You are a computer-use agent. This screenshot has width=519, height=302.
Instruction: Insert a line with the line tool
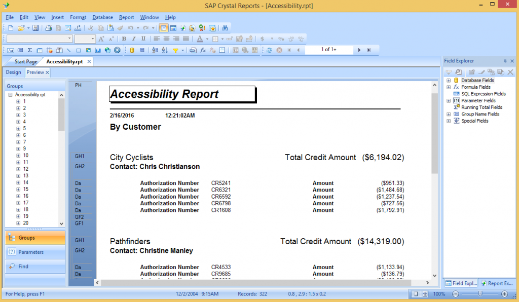(69, 50)
